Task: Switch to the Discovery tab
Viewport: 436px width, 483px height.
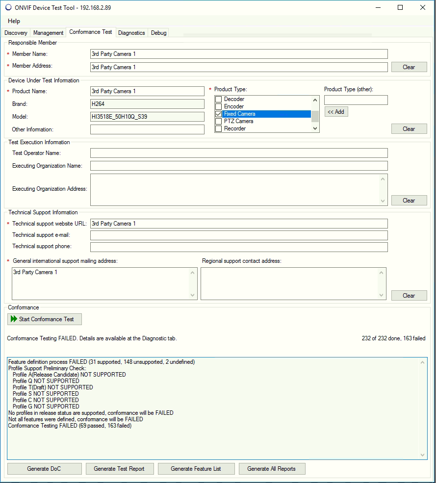Action: tap(16, 33)
